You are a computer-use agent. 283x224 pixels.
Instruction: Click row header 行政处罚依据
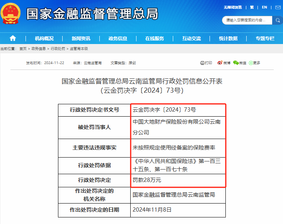94,165
